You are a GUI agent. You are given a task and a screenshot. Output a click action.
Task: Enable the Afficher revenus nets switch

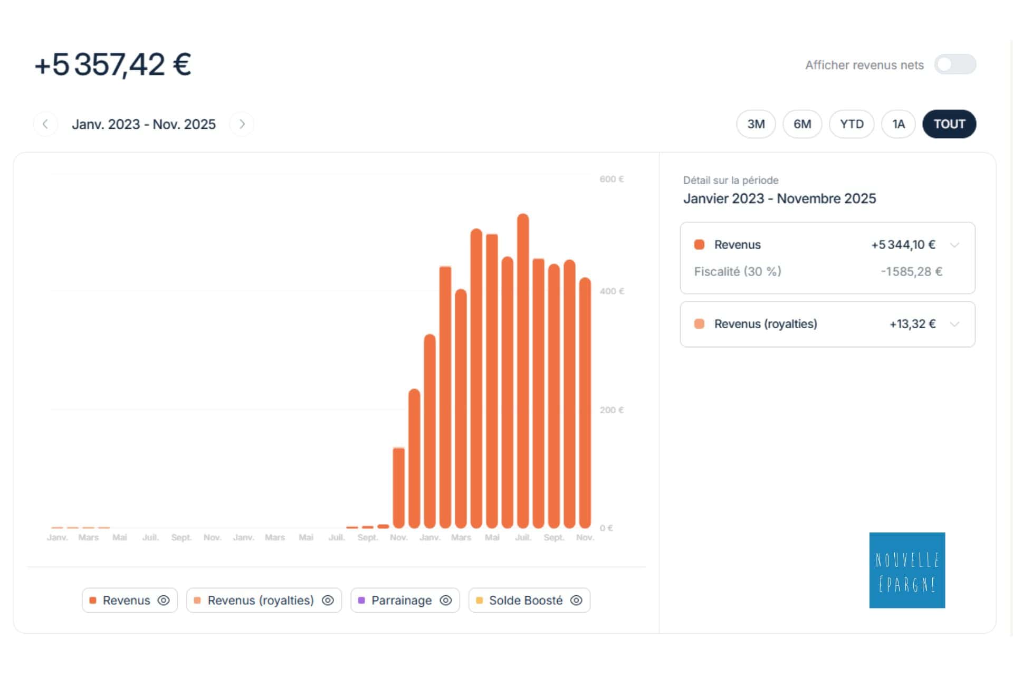click(x=955, y=64)
